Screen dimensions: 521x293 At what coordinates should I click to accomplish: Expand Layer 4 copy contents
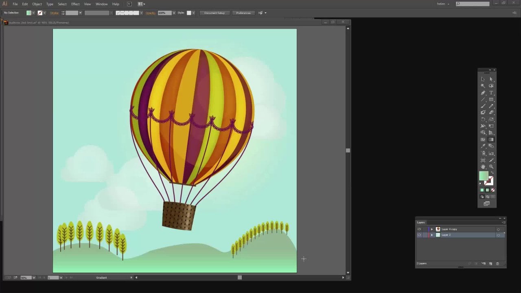[x=432, y=229]
